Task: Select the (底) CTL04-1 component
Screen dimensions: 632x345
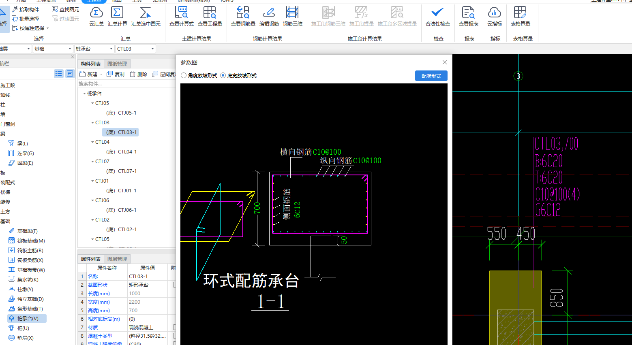Action: [121, 152]
